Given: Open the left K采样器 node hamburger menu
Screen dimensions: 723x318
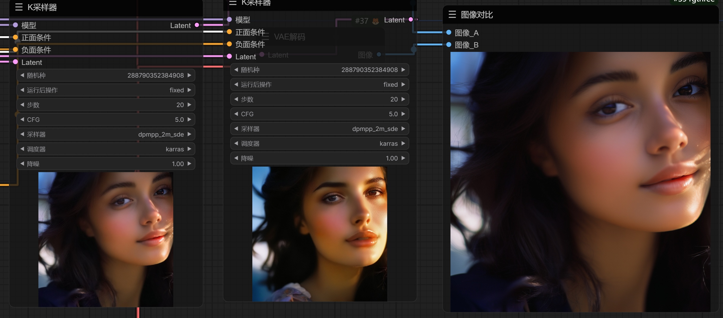Looking at the screenshot, I should [19, 7].
